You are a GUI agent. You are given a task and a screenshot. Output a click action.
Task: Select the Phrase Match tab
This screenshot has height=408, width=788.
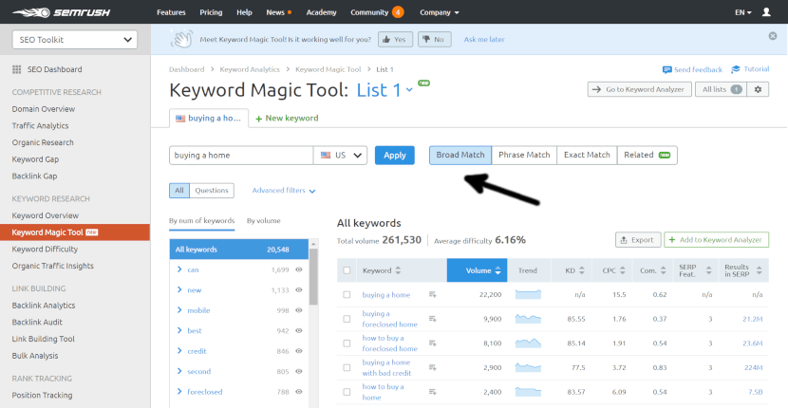pos(524,155)
